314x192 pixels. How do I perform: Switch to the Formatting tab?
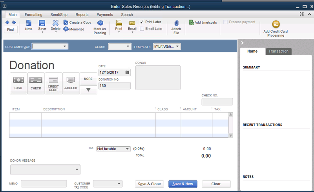point(33,15)
